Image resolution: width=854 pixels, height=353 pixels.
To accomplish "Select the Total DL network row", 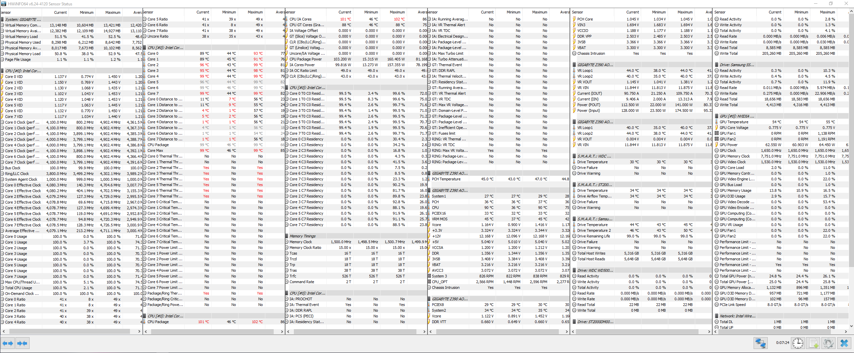I will click(781, 322).
